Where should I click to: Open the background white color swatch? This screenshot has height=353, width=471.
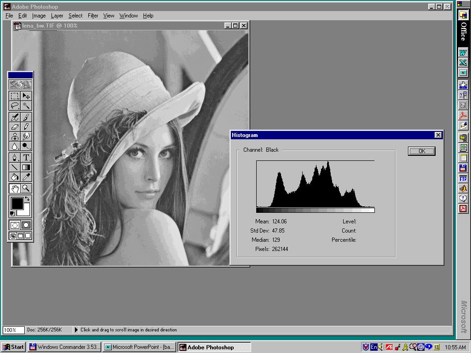click(x=26, y=211)
